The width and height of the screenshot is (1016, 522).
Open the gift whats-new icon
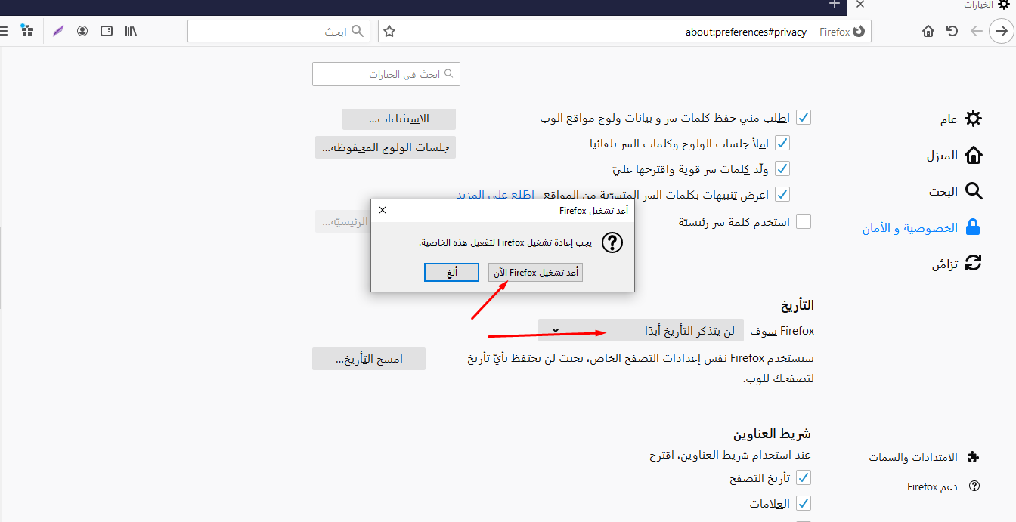(27, 31)
